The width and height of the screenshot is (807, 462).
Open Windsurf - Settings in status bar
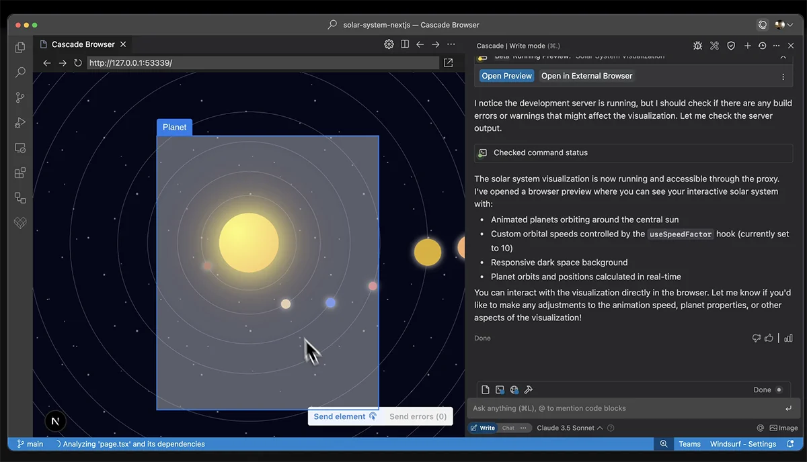[x=743, y=444]
